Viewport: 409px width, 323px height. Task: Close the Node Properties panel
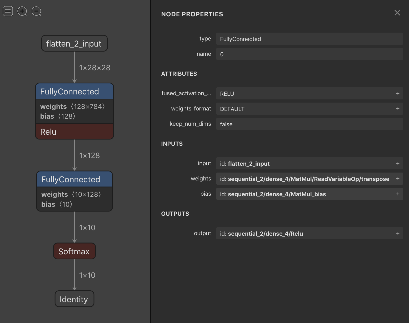(397, 13)
